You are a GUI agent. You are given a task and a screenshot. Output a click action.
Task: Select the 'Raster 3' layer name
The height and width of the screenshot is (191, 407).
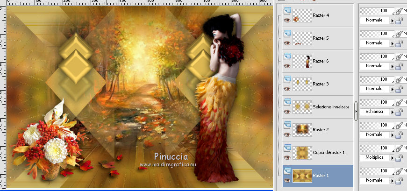321,84
